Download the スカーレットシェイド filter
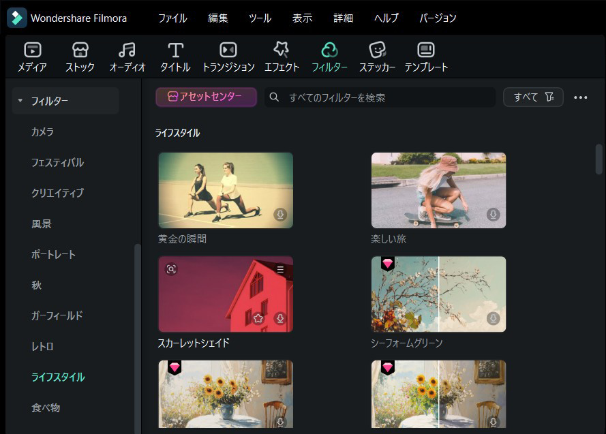606x434 pixels. point(280,317)
